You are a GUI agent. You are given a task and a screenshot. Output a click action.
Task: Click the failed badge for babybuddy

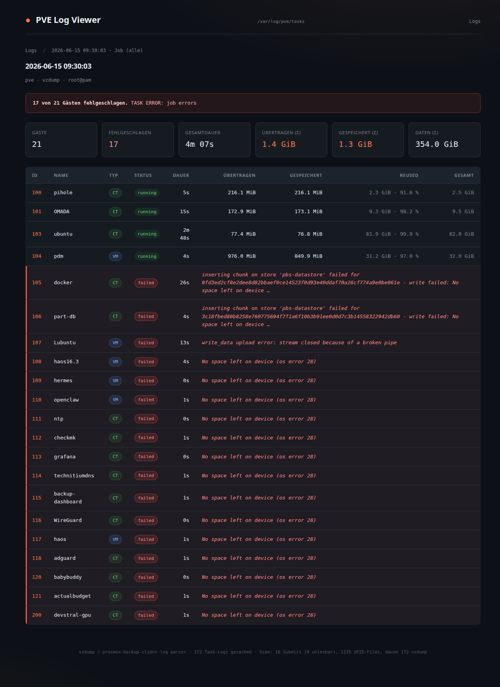click(146, 577)
